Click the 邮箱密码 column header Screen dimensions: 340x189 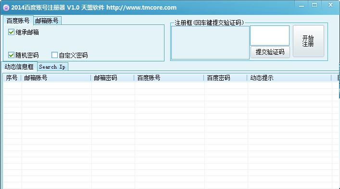pos(113,78)
